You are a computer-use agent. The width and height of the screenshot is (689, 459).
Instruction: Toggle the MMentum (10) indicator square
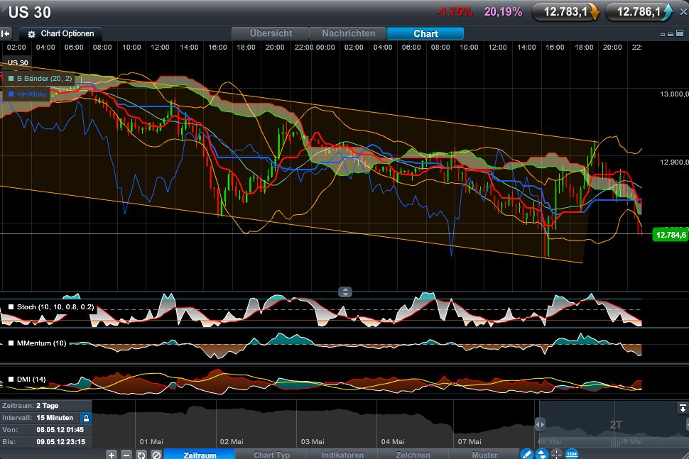pos(11,343)
